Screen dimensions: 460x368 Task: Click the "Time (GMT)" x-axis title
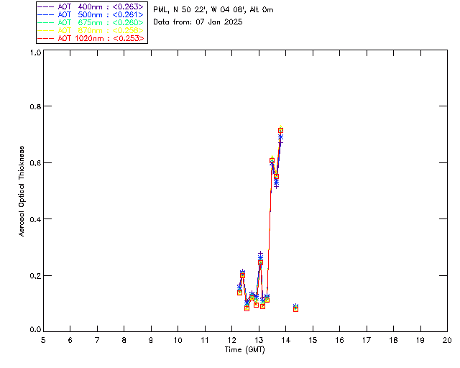click(244, 350)
